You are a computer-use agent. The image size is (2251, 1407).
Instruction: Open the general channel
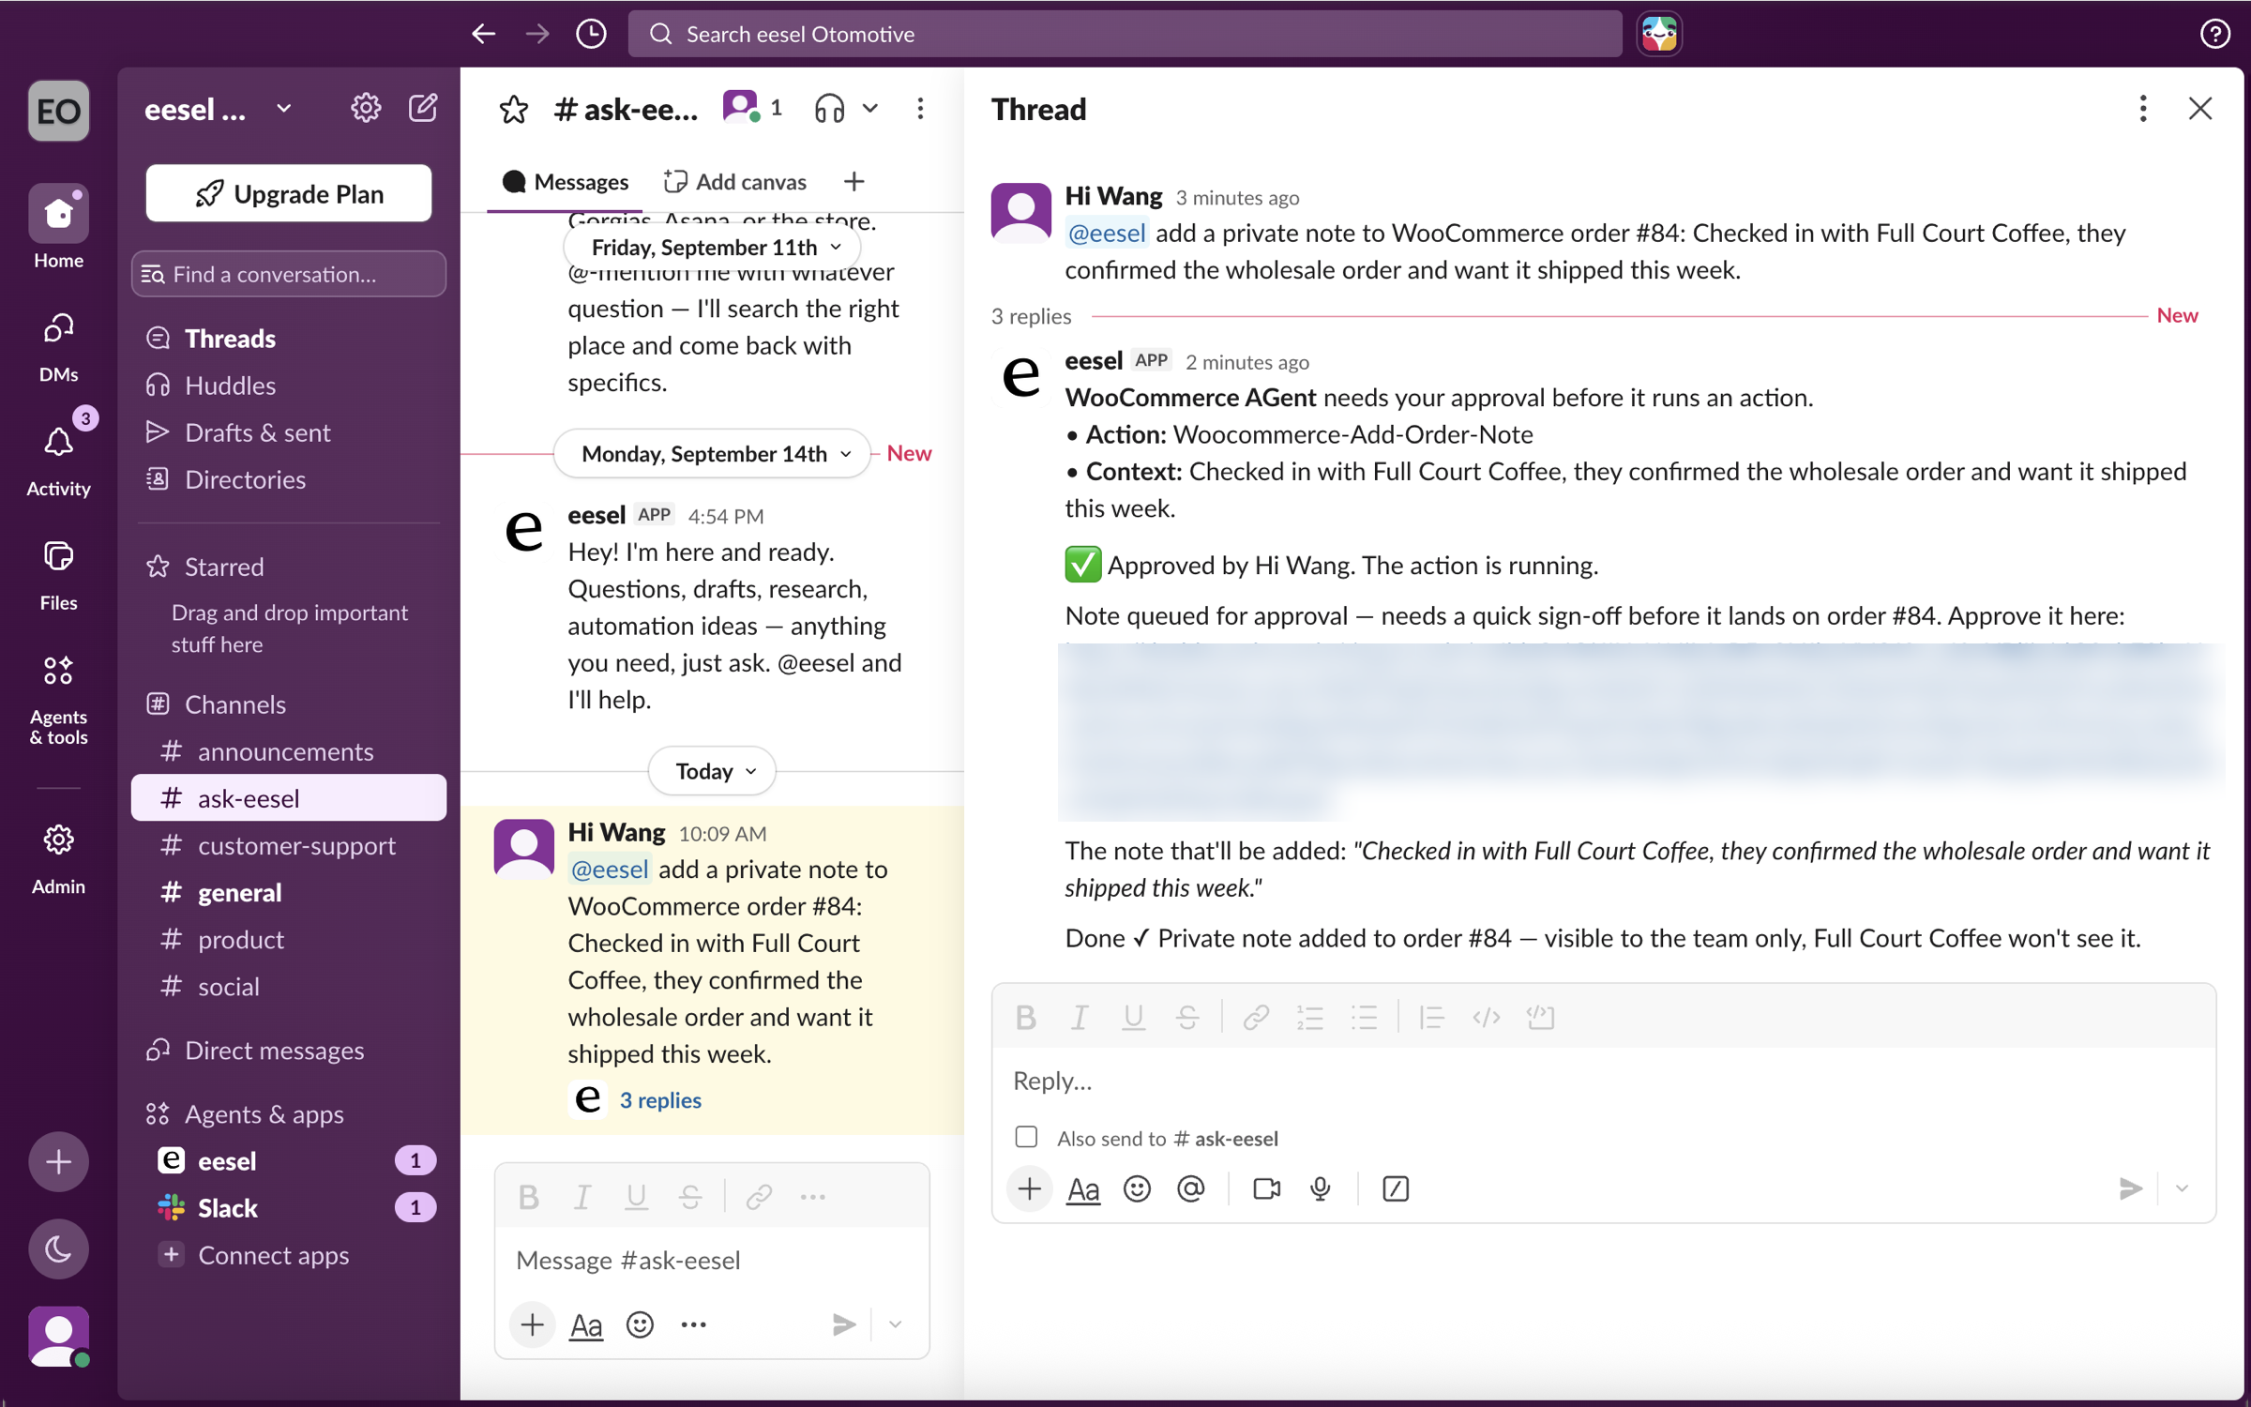[x=289, y=893]
